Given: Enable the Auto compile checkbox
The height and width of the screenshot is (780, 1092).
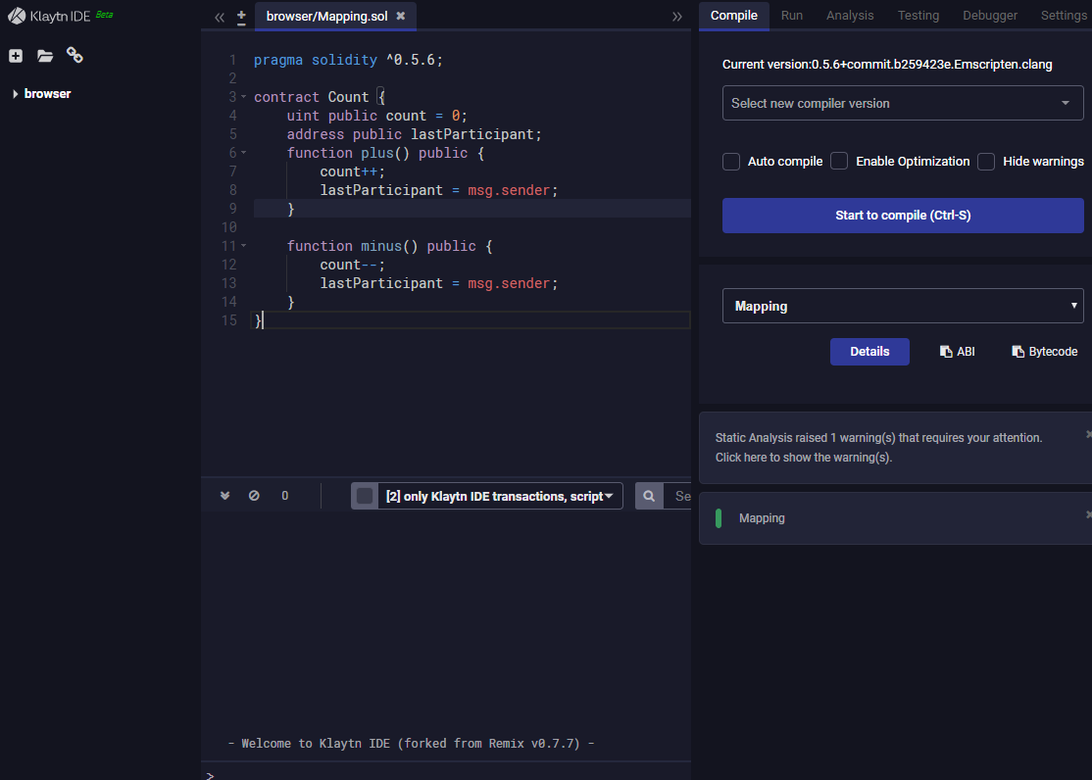Looking at the screenshot, I should (x=731, y=162).
